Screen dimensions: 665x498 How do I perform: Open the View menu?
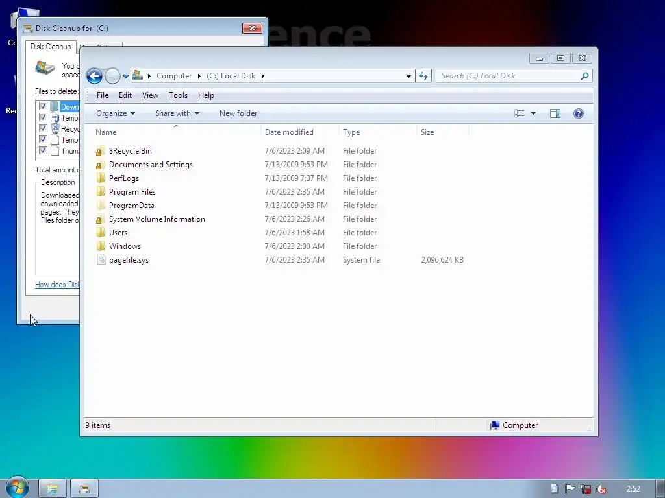(x=150, y=95)
